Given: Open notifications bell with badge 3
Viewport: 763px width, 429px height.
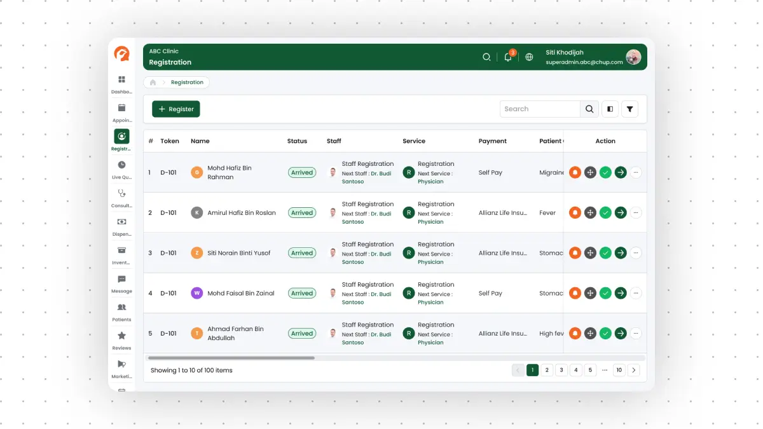Looking at the screenshot, I should [508, 57].
